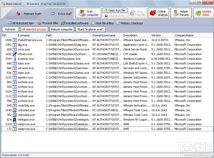Click the Extra stuff tab icon

pos(53,14)
